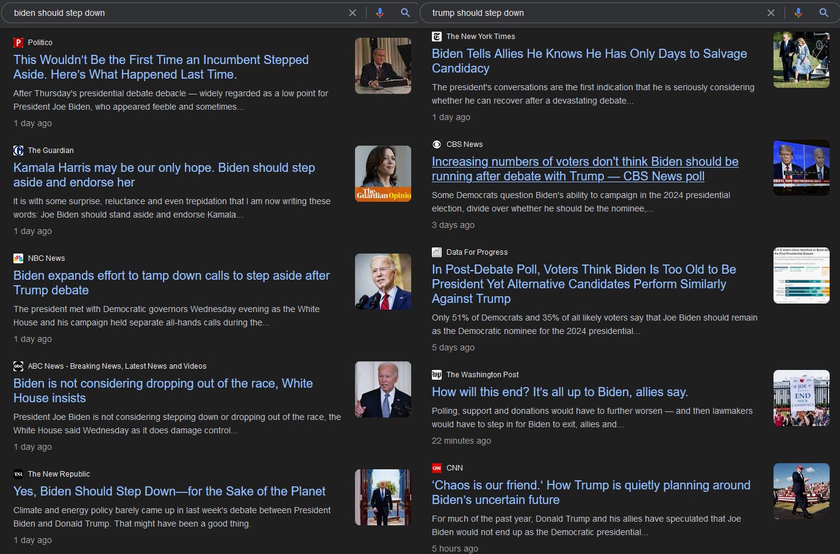Click the Washington Post protest sign thumbnail
This screenshot has width=840, height=554.
802,398
